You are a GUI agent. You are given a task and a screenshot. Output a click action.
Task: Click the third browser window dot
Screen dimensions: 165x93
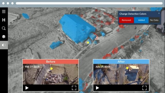pos(12,3)
